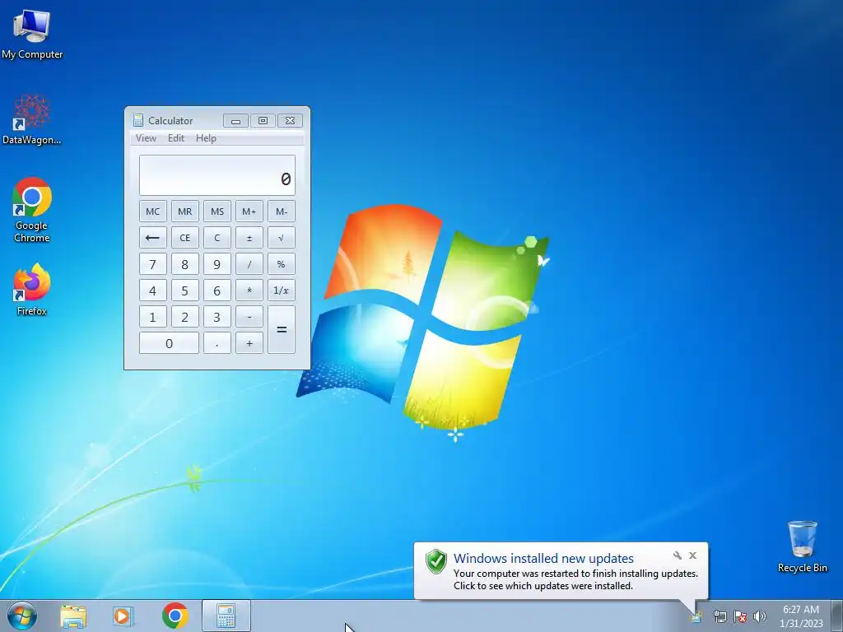Click the equals = button
Viewport: 843px width, 632px height.
282,329
